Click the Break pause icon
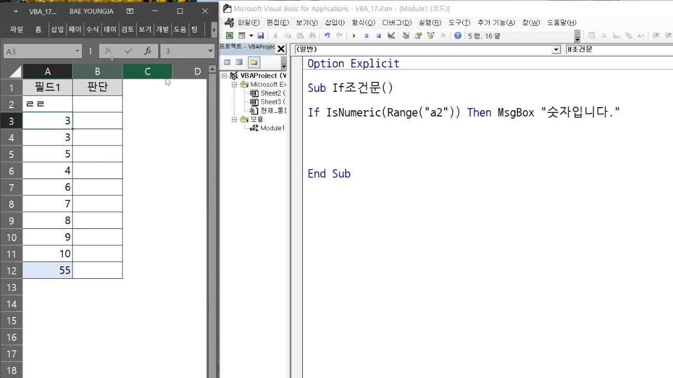The image size is (673, 378). 366,36
